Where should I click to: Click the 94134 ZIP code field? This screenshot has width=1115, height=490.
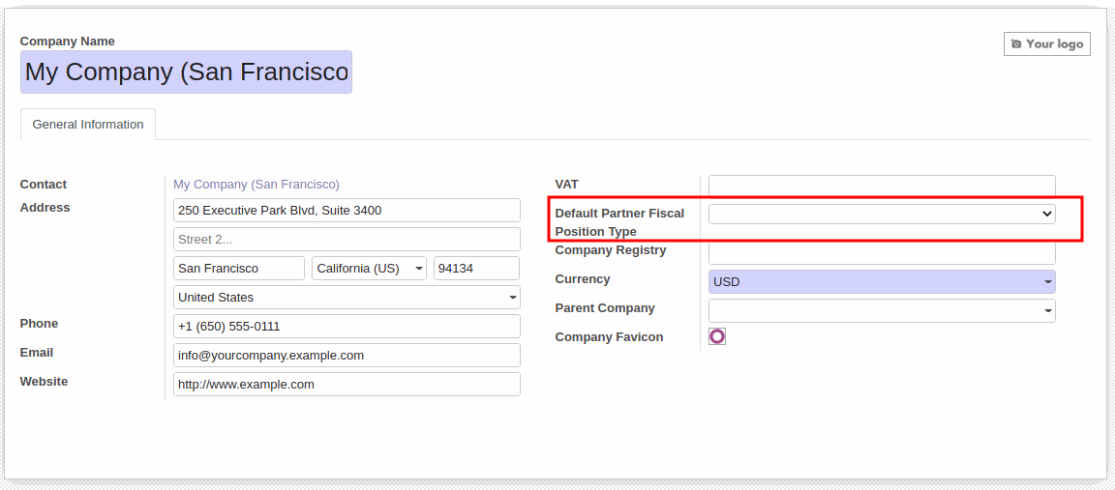tap(476, 269)
